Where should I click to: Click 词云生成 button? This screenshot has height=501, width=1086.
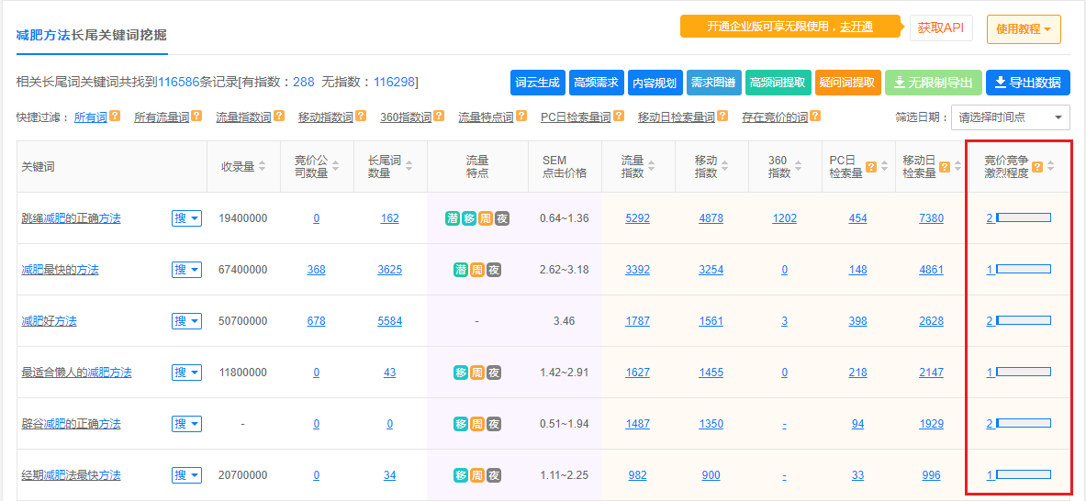[x=537, y=83]
